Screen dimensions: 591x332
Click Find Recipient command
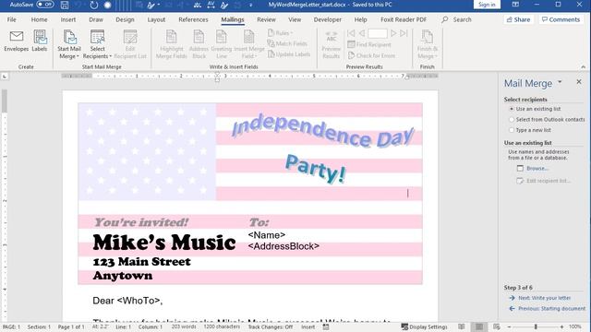[369, 44]
